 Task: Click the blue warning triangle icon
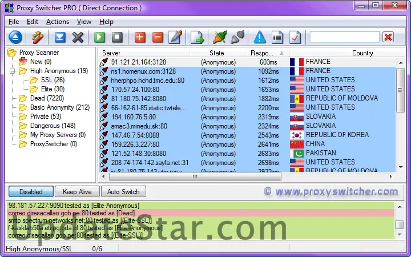(260, 37)
